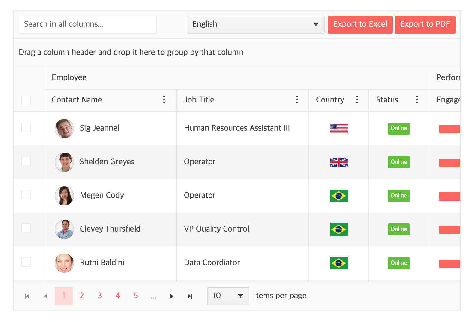The height and width of the screenshot is (322, 473).
Task: Check the Sig Jeannel row checkbox
Action: click(26, 127)
